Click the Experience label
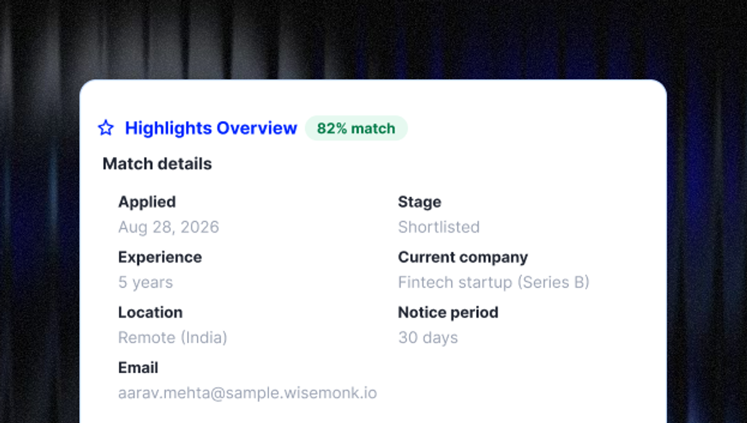 (x=160, y=257)
